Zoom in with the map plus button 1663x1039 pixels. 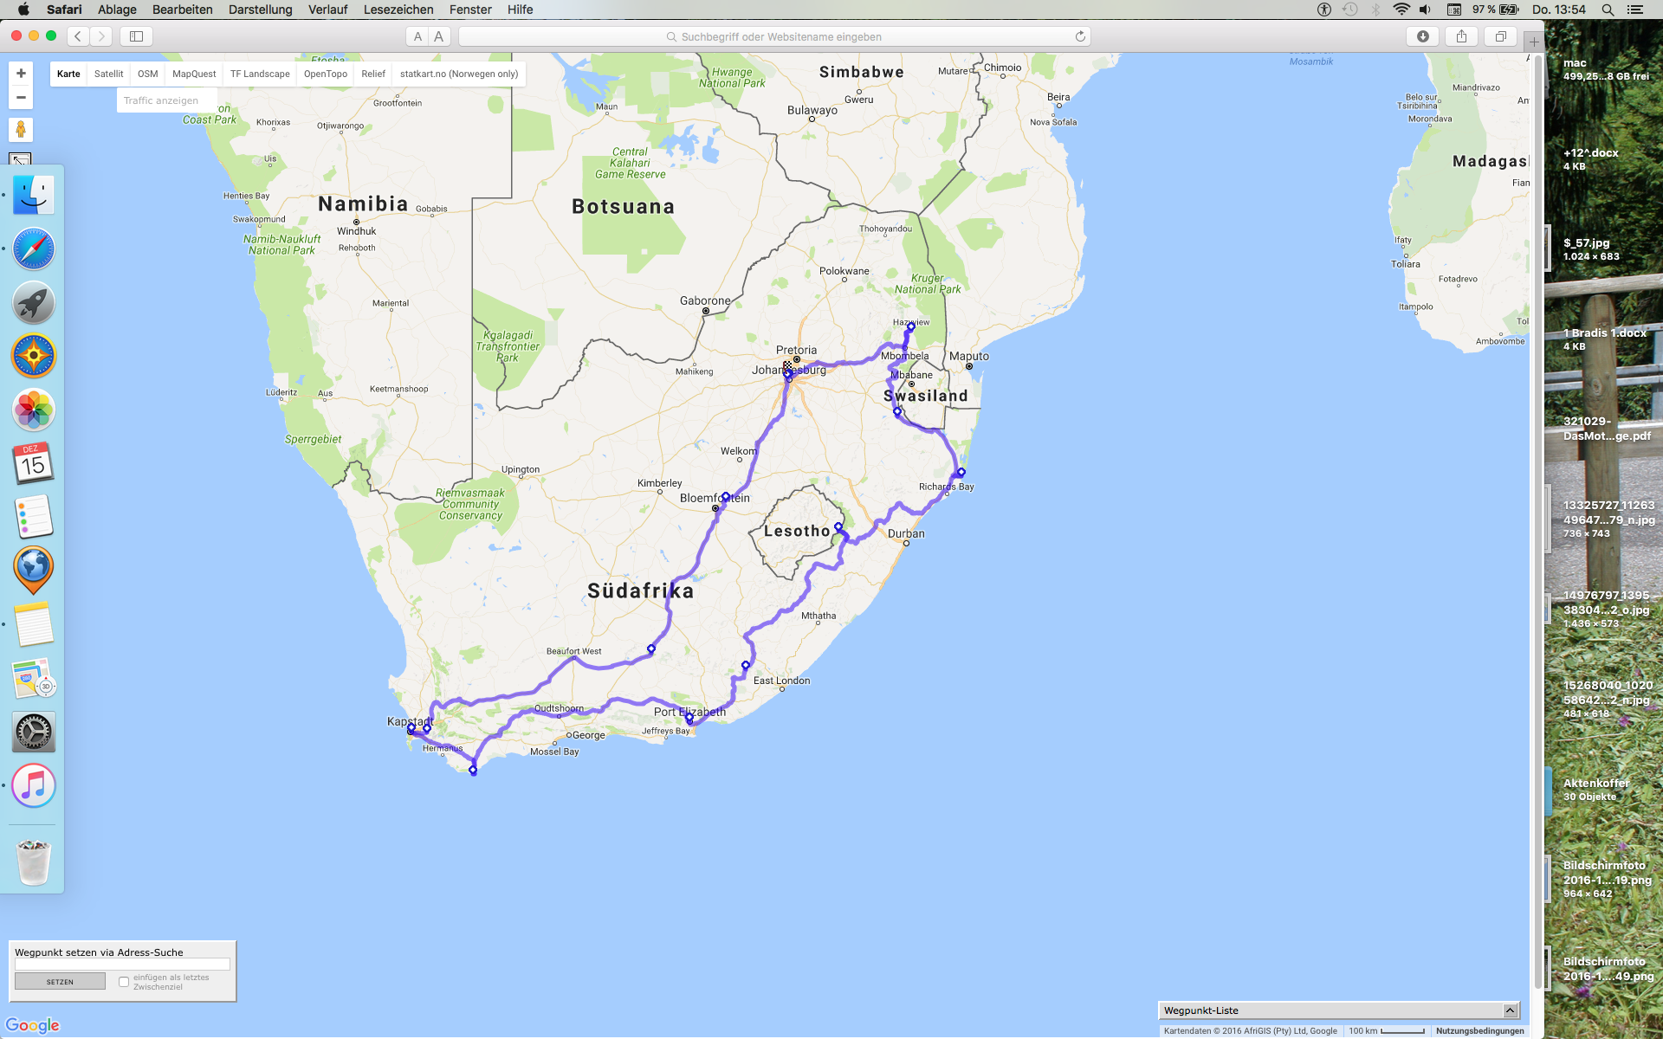point(21,74)
